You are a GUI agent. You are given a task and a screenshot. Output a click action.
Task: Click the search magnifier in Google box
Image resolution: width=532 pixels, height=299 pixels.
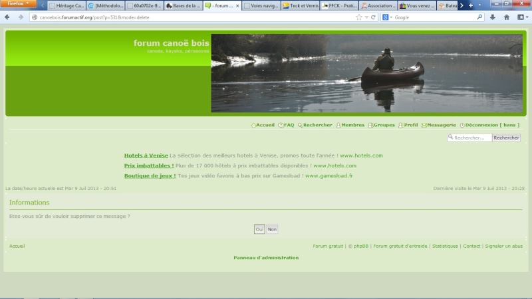click(x=479, y=17)
